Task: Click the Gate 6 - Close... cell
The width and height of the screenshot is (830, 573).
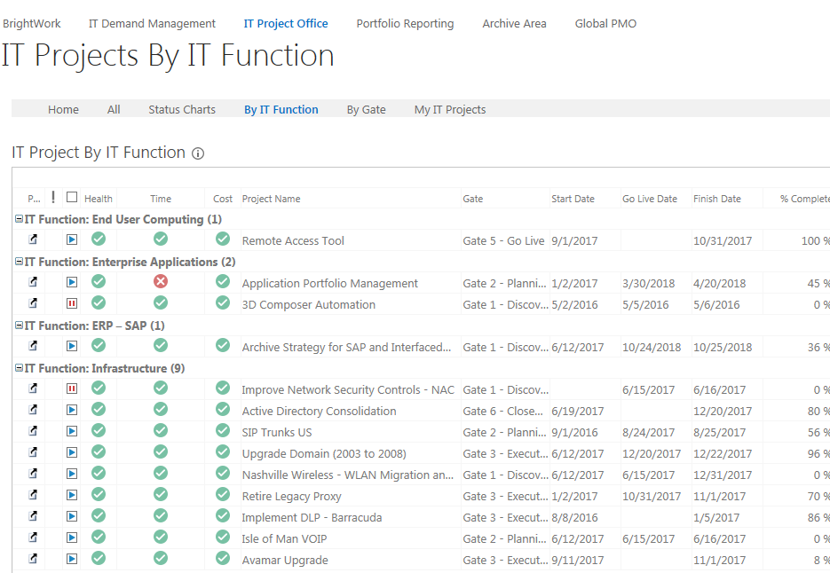Action: click(x=502, y=411)
